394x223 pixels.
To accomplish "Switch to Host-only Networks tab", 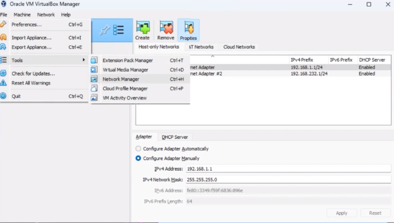I will tap(159, 47).
